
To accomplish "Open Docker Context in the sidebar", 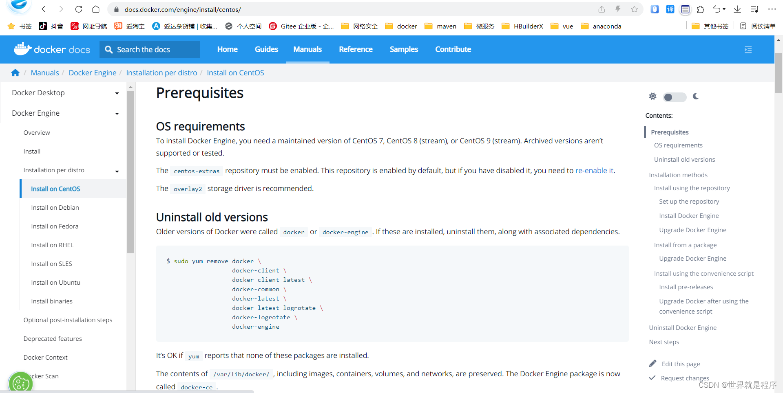I will pos(45,358).
